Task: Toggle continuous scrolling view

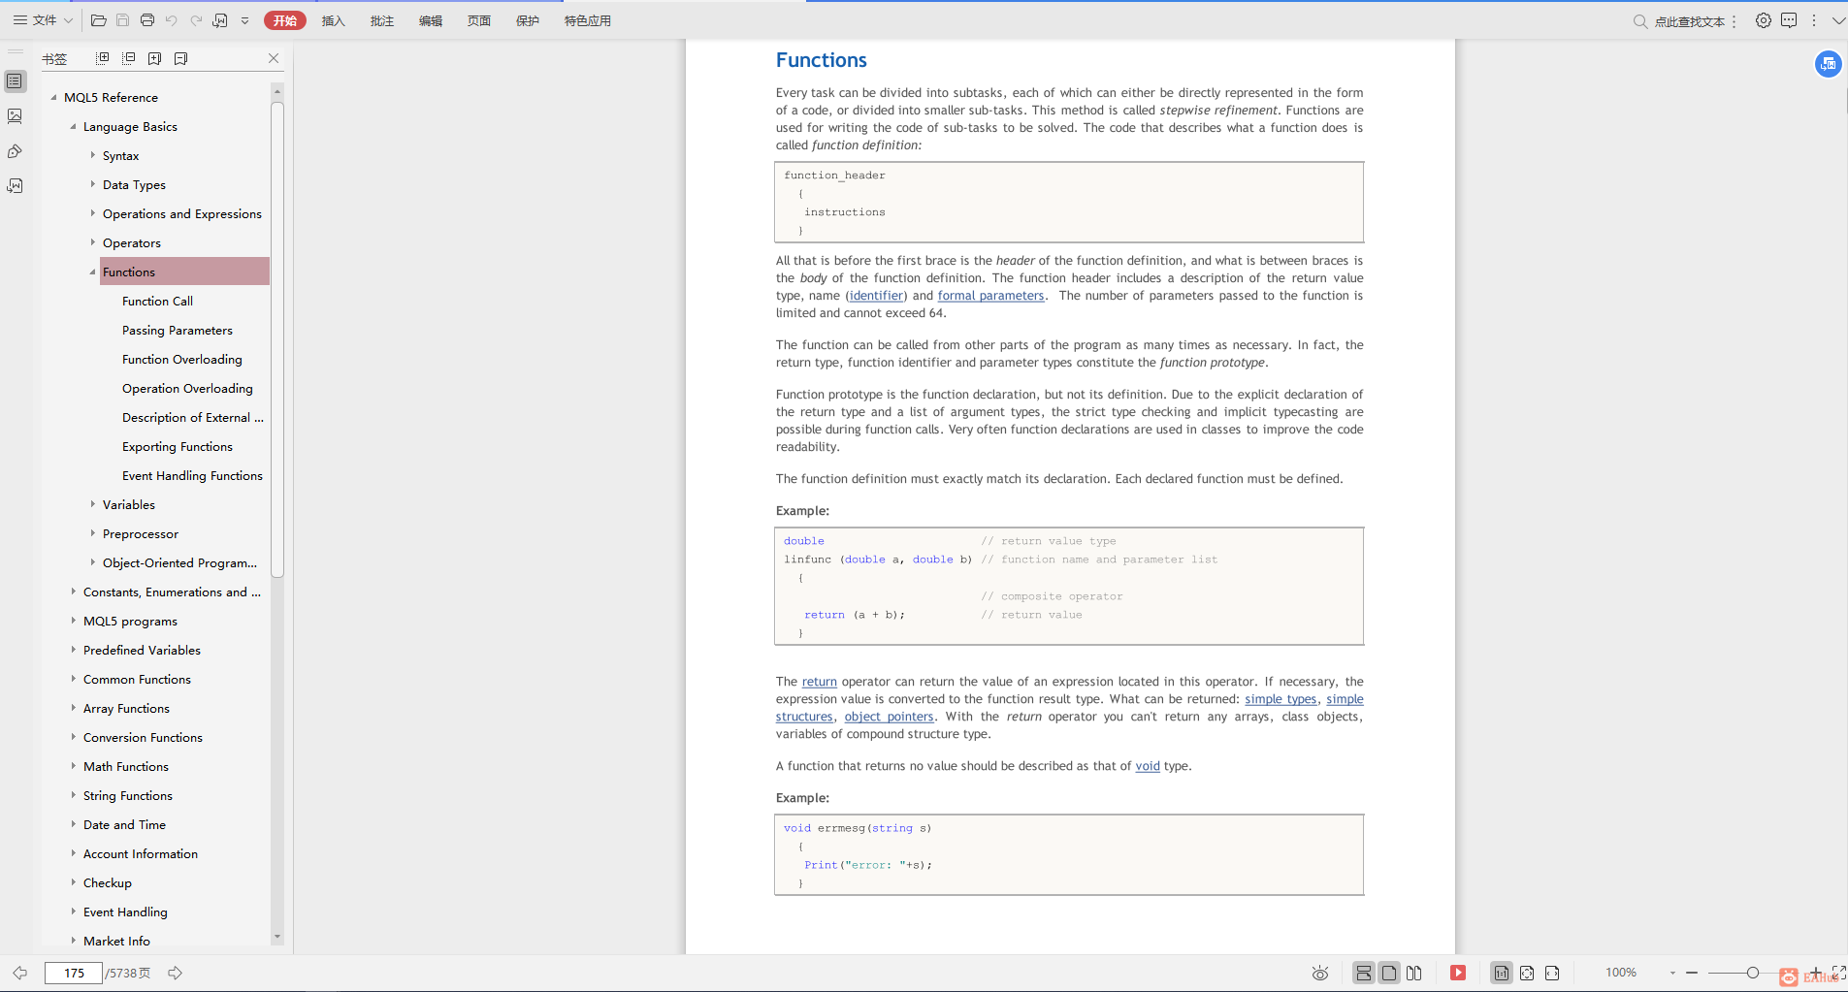Action: 1364,973
